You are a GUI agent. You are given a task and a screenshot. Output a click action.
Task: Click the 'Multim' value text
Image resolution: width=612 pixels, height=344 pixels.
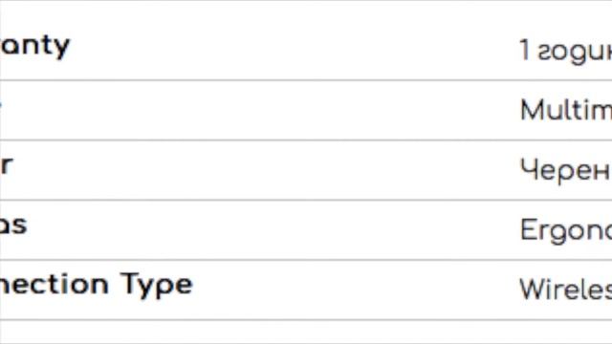566,110
